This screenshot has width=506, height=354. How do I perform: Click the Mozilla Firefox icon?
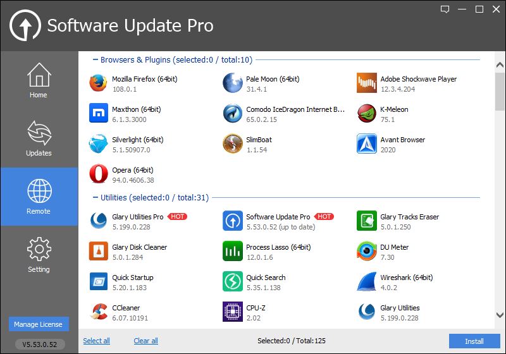[99, 83]
